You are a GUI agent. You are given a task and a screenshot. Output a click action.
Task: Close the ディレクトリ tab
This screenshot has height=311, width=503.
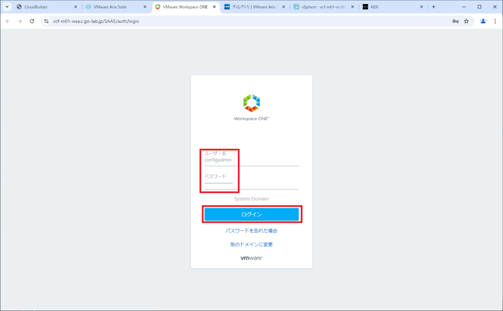pyautogui.click(x=283, y=7)
